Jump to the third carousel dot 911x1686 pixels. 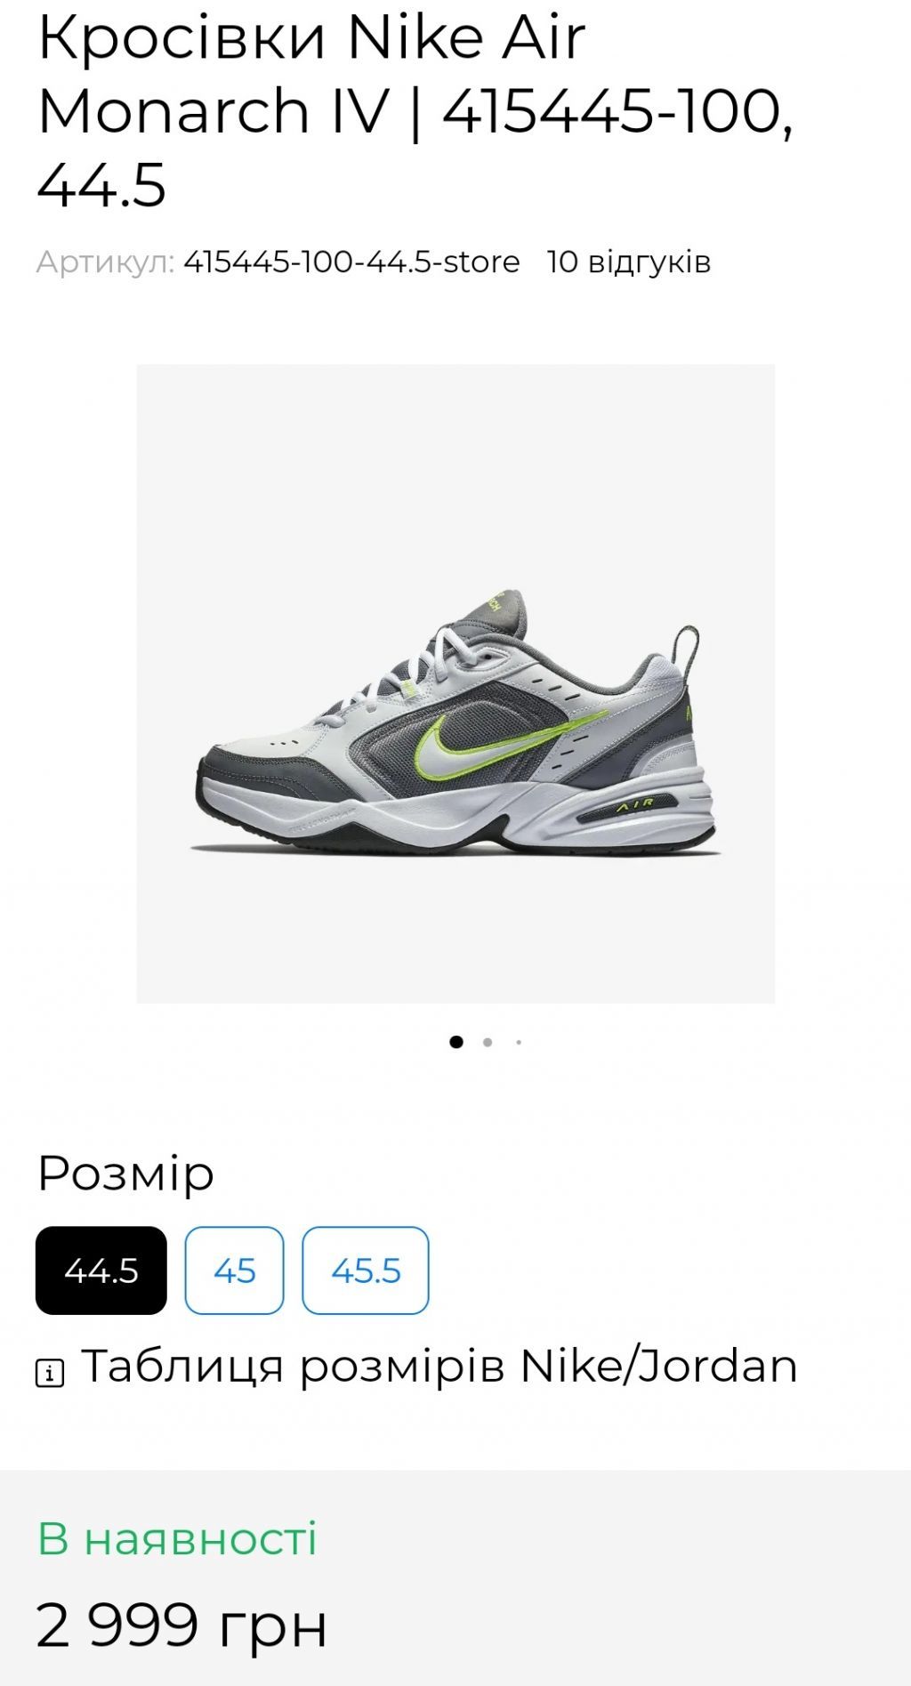pos(519,1042)
